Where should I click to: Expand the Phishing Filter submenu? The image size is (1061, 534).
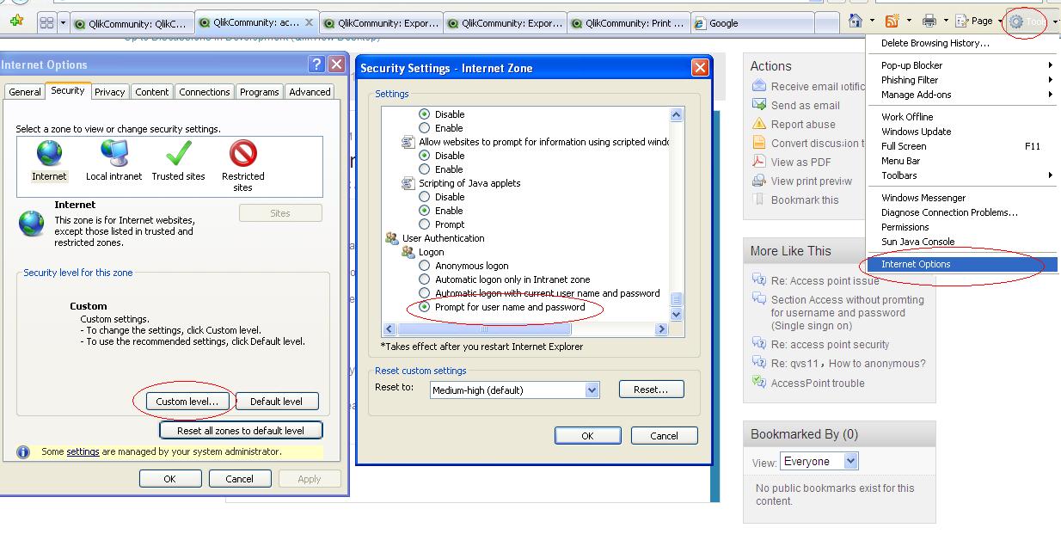pyautogui.click(x=1050, y=80)
